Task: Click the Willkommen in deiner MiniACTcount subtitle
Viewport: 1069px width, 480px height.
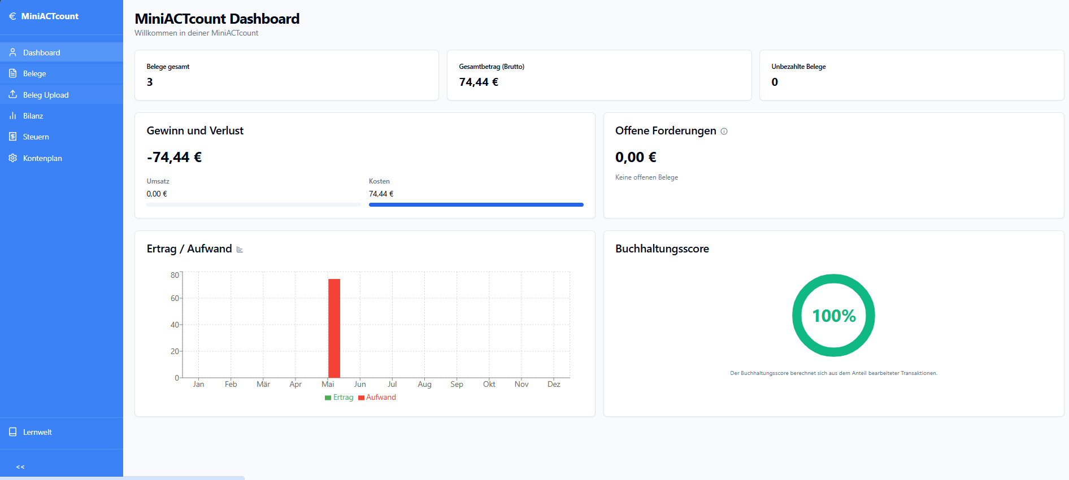Action: point(196,33)
